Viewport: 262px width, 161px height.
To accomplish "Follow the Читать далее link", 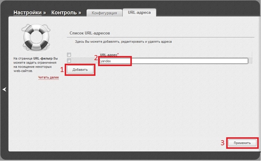I will pyautogui.click(x=48, y=78).
